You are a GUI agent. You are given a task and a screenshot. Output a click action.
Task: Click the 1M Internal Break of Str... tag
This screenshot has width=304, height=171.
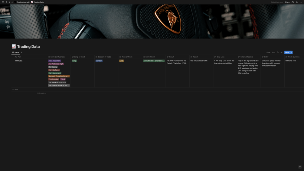pyautogui.click(x=59, y=85)
